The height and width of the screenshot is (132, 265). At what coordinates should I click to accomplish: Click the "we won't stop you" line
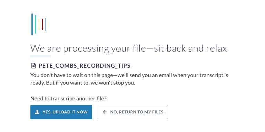point(113,83)
